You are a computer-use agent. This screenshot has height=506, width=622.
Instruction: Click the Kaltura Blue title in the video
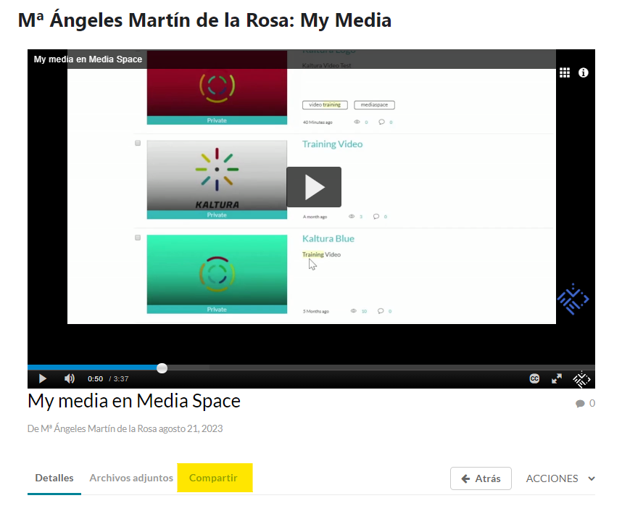click(x=328, y=239)
